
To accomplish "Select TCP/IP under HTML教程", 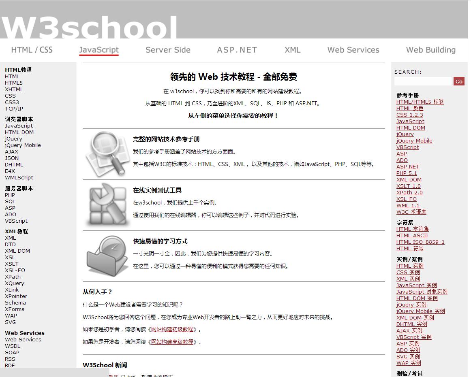I will pyautogui.click(x=13, y=109).
